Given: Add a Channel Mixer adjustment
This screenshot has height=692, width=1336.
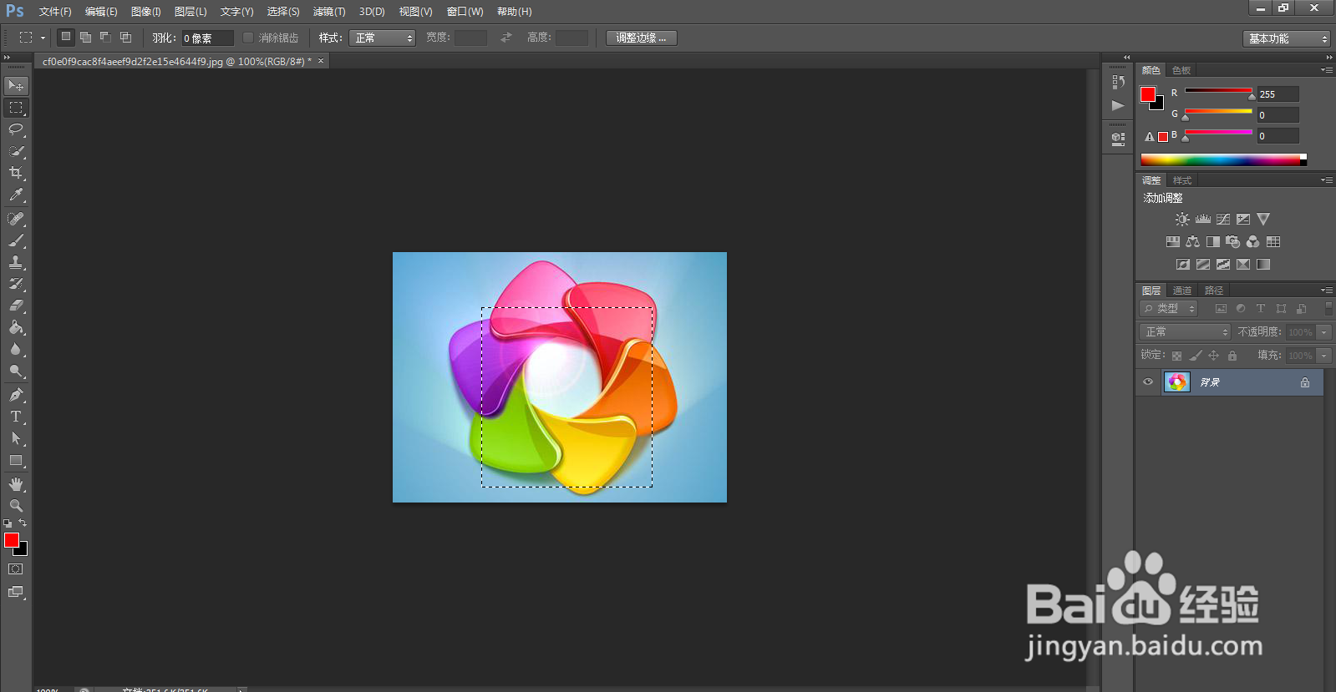Looking at the screenshot, I should (1253, 242).
